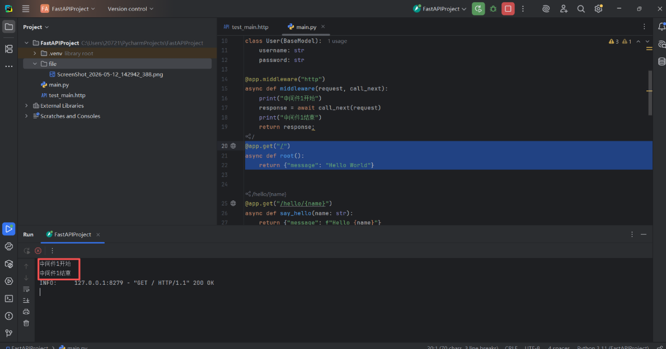Collapse the file folder
Screen dimensions: 666x349
pyautogui.click(x=35, y=64)
